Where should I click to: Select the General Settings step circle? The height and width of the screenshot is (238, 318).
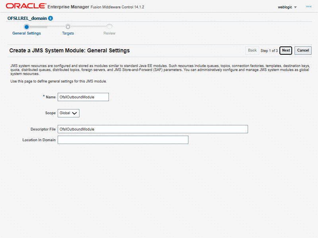(27, 27)
